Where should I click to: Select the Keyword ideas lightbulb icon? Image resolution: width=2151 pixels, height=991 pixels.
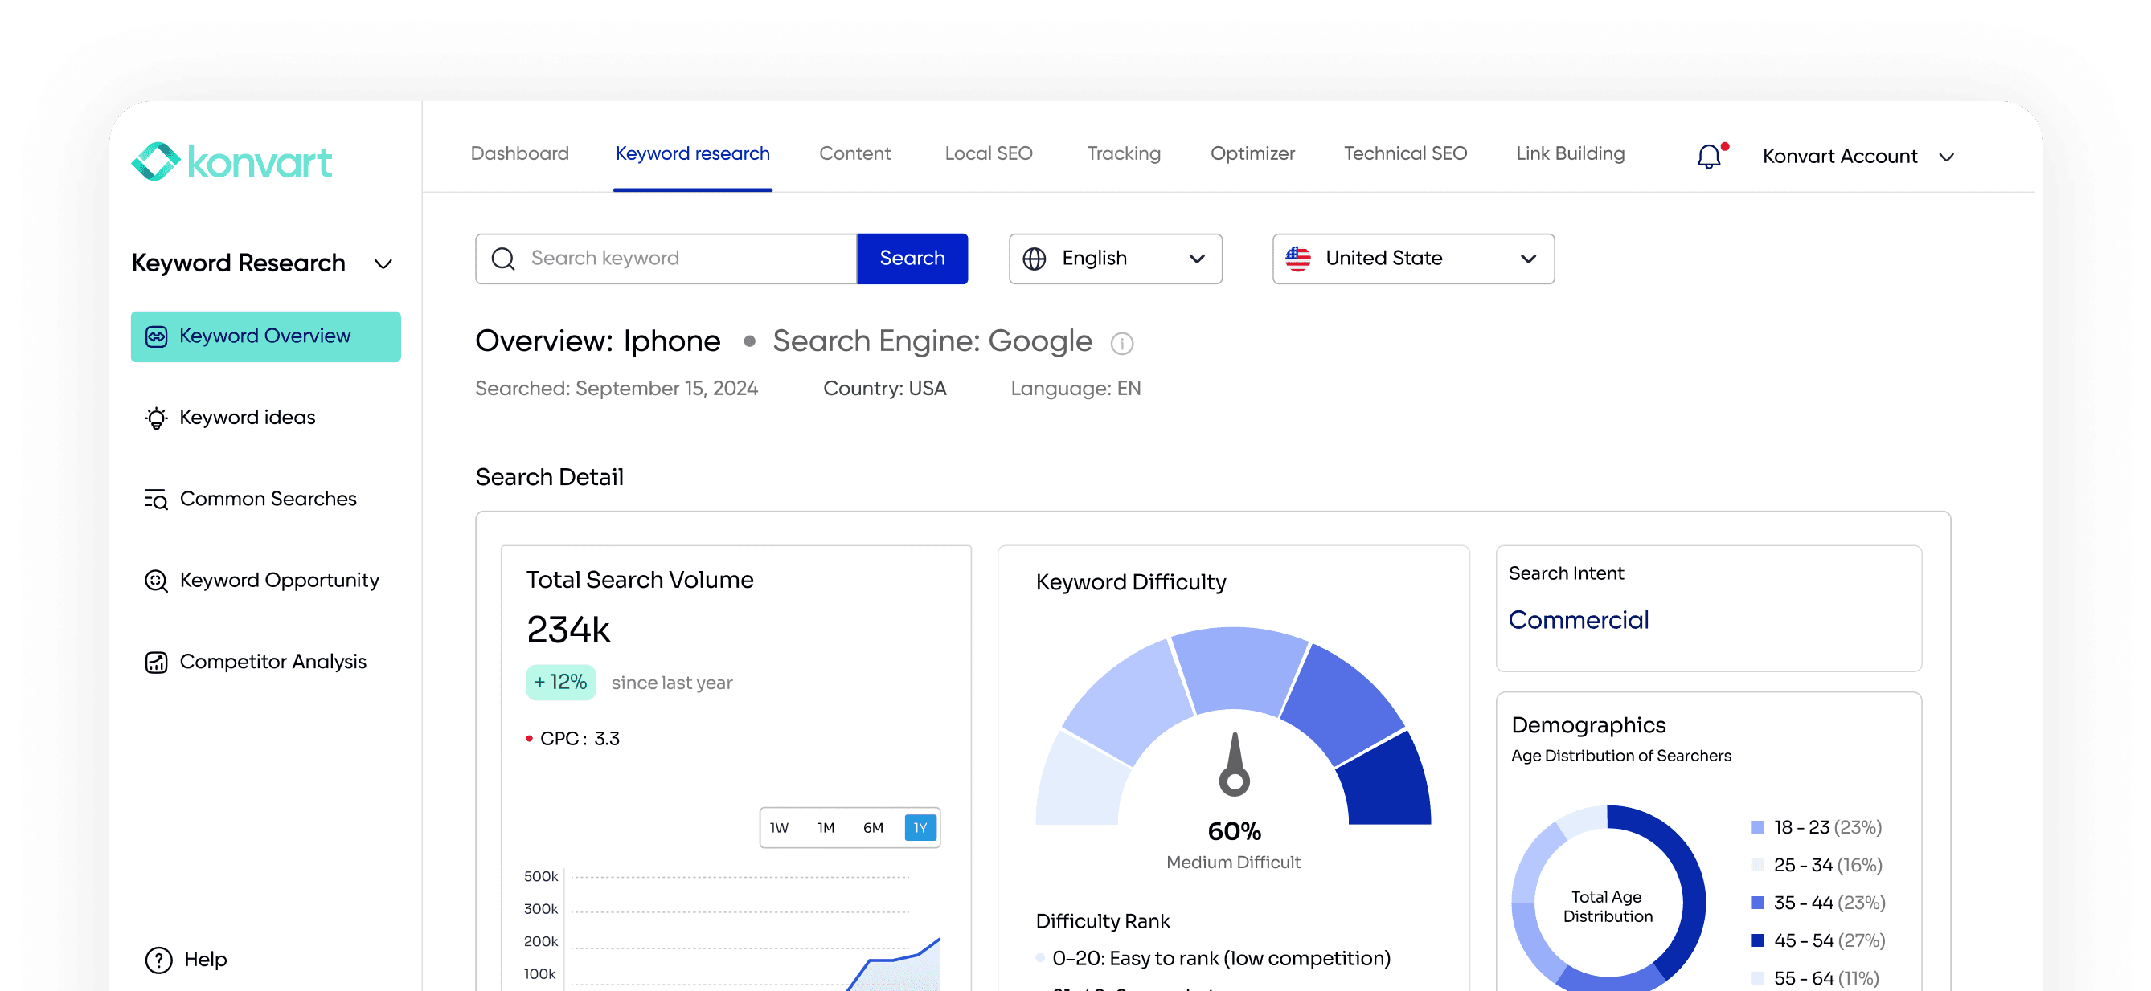tap(155, 417)
